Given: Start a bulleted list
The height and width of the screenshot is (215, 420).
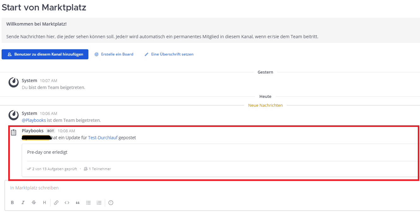Looking at the screenshot, I should (x=88, y=203).
